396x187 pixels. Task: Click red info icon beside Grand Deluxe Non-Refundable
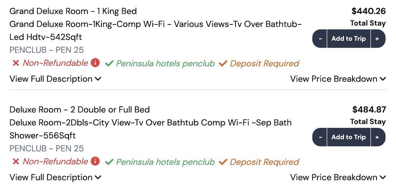[x=95, y=62]
